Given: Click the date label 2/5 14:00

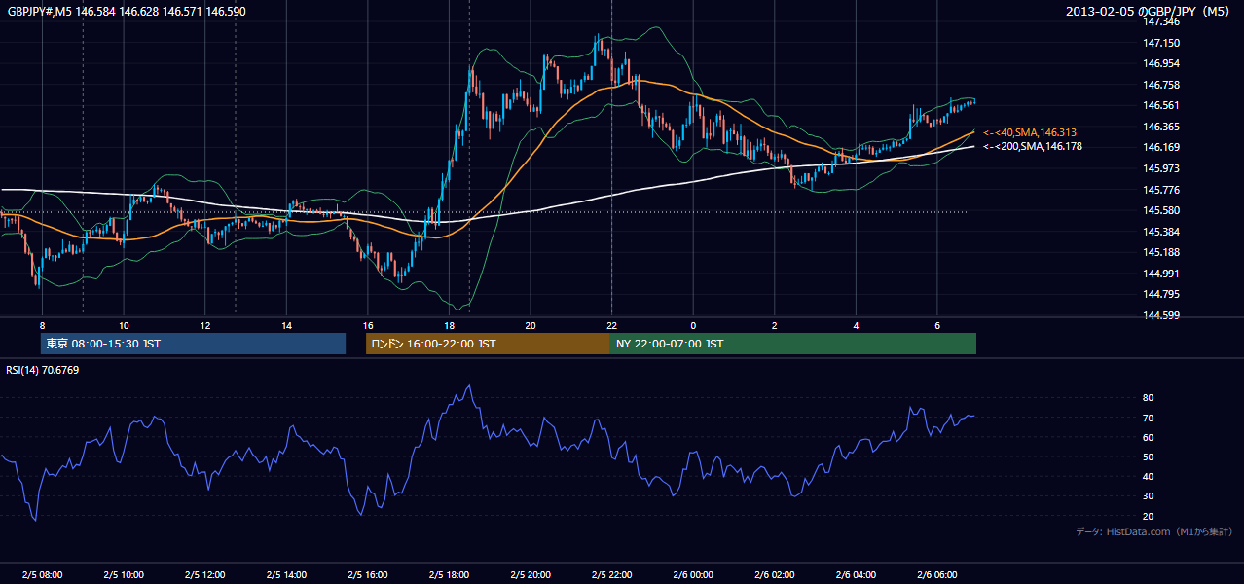Looking at the screenshot, I should [x=286, y=575].
